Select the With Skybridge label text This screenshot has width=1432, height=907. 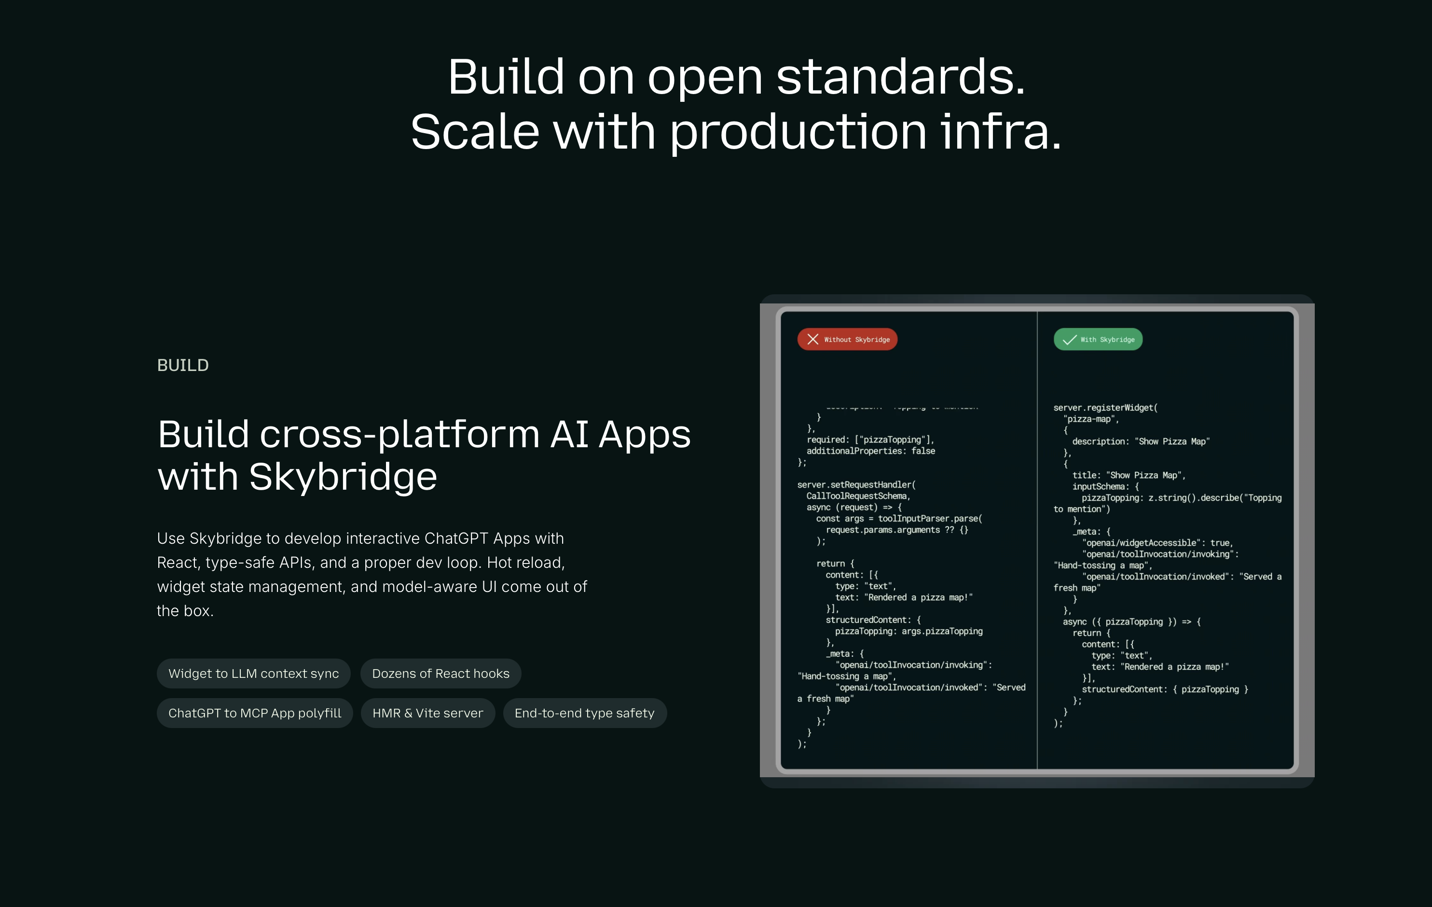(1107, 340)
